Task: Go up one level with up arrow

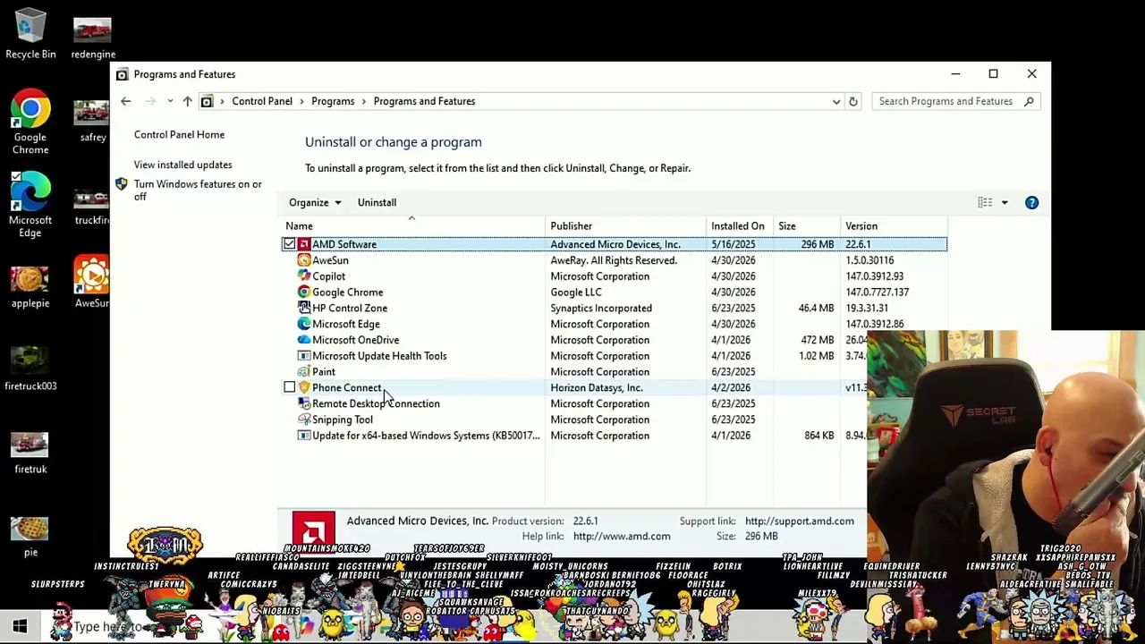Action: (x=187, y=101)
